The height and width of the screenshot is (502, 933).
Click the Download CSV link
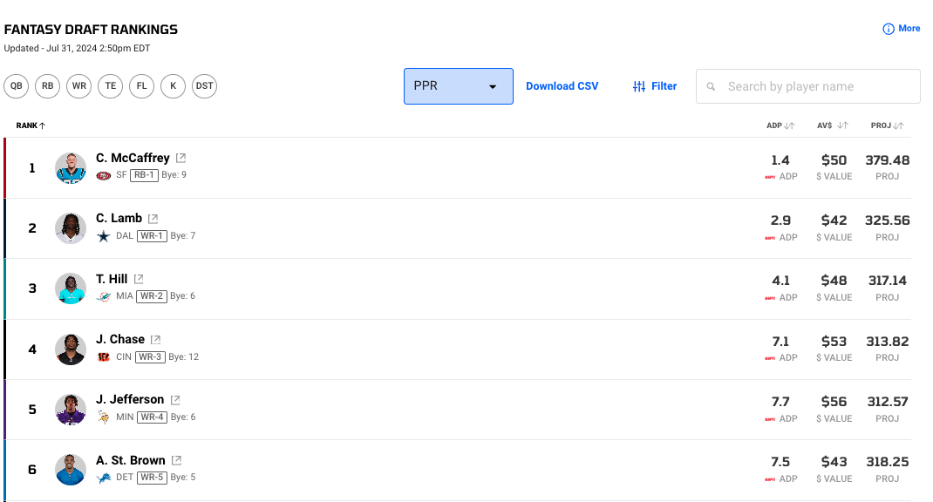(562, 86)
